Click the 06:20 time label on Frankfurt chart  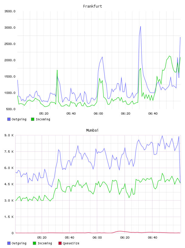click(x=126, y=114)
